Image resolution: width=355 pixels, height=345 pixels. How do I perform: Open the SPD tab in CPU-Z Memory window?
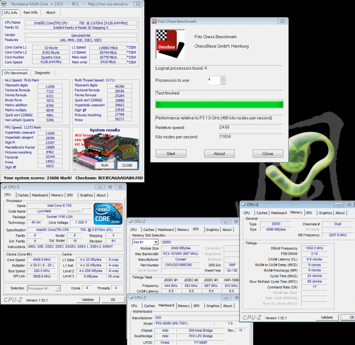pyautogui.click(x=309, y=213)
